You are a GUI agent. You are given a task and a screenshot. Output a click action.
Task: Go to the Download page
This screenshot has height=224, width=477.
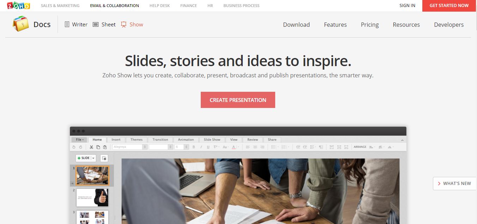[296, 25]
